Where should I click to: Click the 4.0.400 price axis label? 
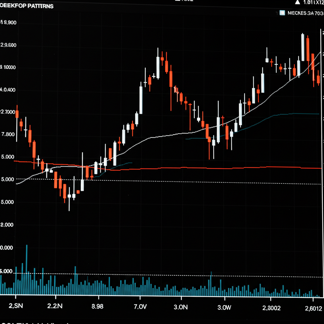coord(8,90)
